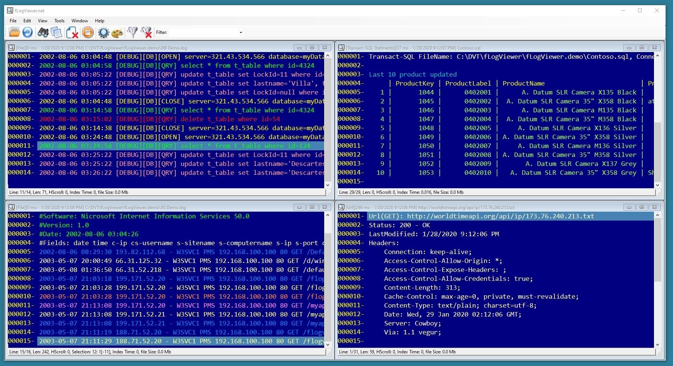Open the File menu
The image size is (673, 366).
(x=13, y=21)
